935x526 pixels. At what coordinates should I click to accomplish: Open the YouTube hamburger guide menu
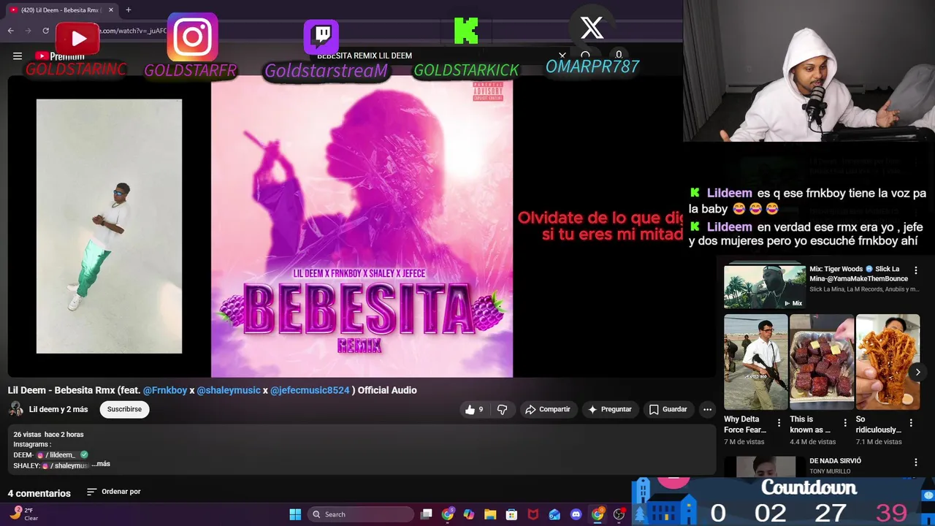click(18, 56)
